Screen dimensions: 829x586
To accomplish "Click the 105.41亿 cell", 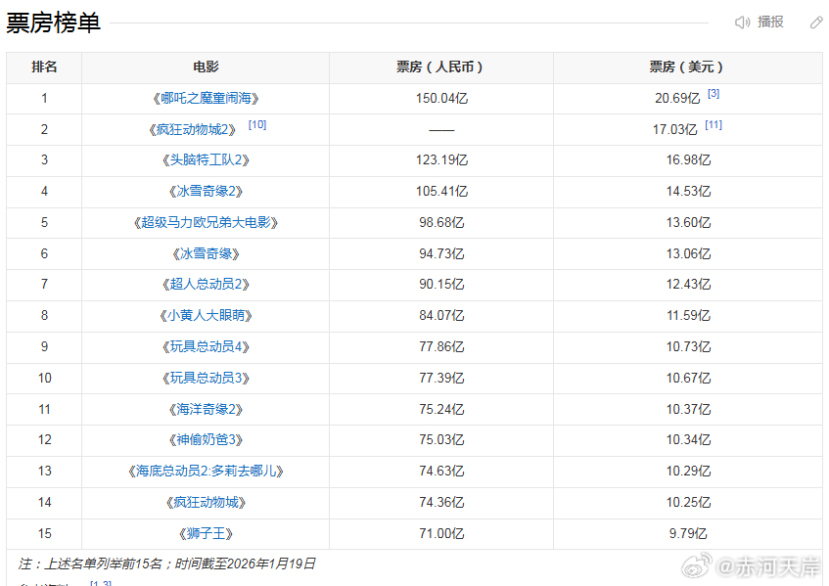I will (441, 192).
